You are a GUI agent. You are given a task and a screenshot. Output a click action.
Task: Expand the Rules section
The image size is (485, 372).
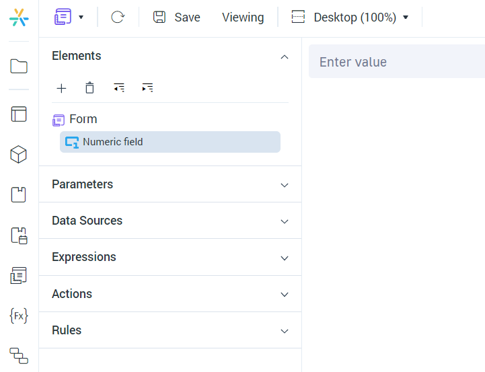285,331
